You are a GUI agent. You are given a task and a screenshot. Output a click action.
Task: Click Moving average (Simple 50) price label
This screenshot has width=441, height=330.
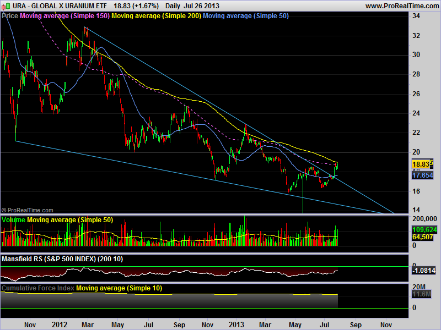tap(246, 16)
